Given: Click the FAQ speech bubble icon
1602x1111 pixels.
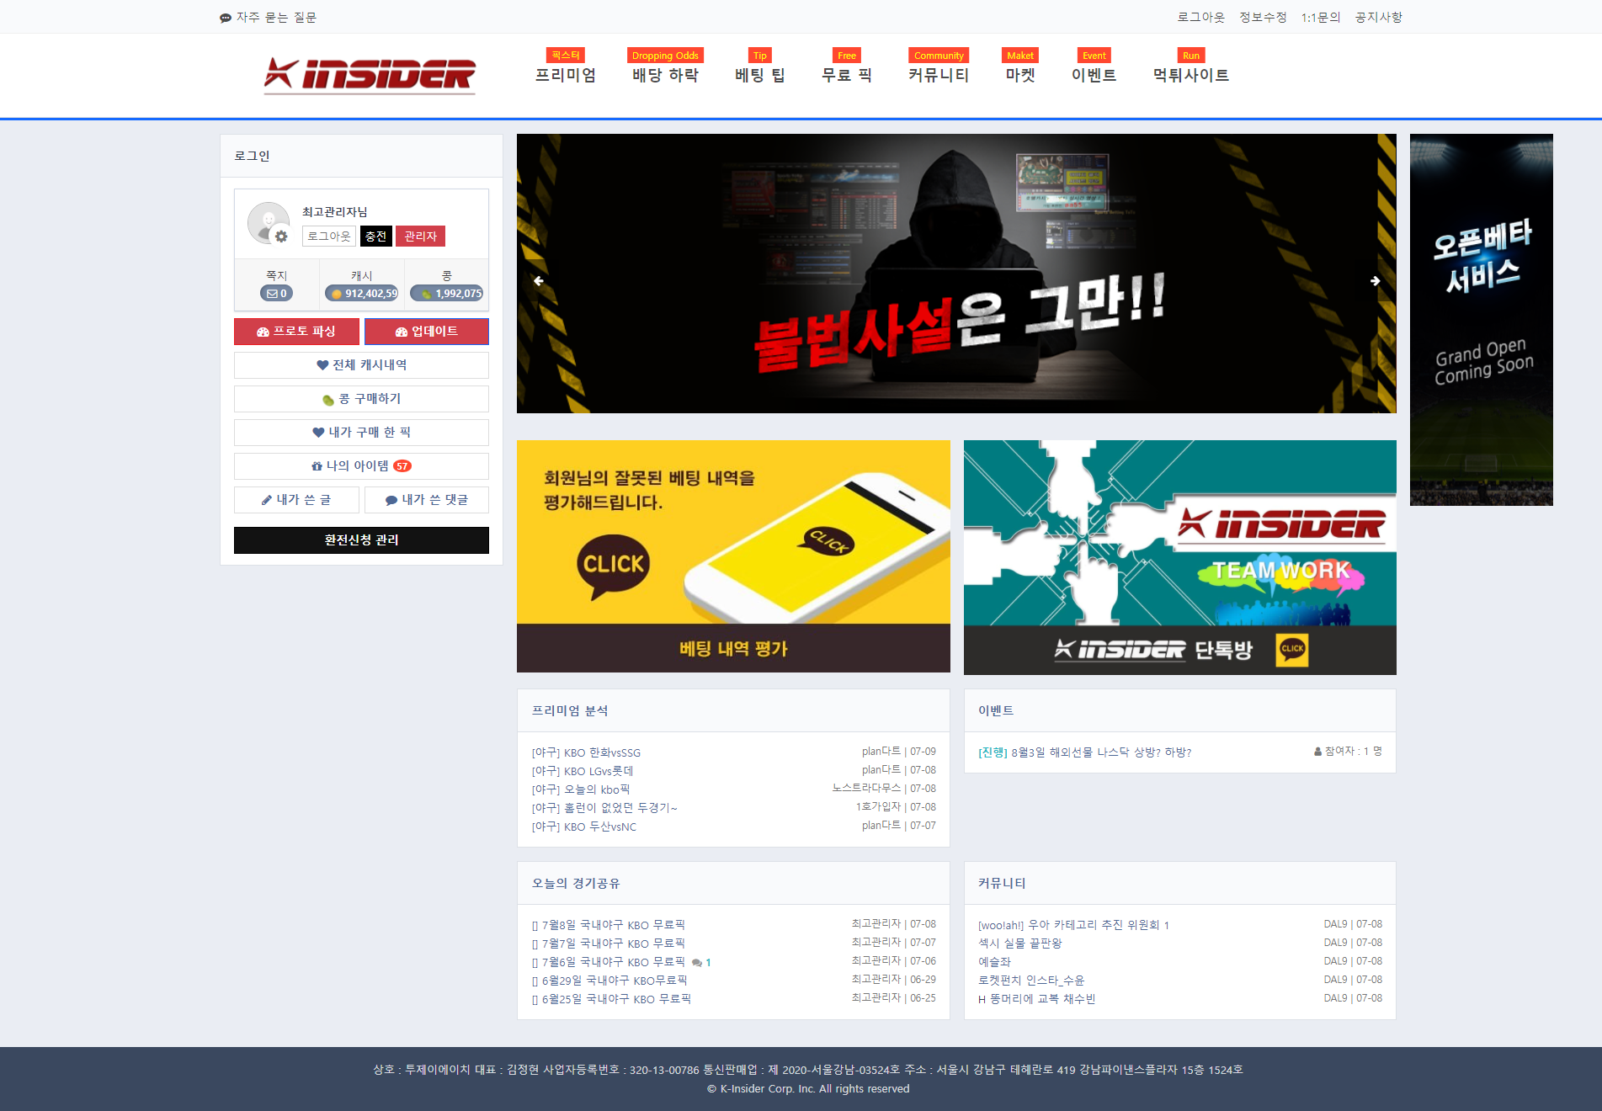Looking at the screenshot, I should click(225, 18).
